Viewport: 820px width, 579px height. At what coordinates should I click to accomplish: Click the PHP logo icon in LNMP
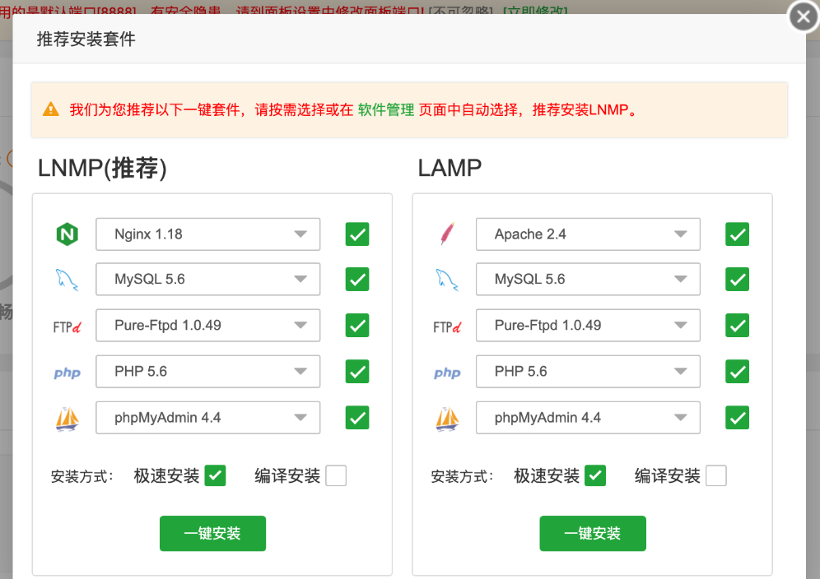67,373
